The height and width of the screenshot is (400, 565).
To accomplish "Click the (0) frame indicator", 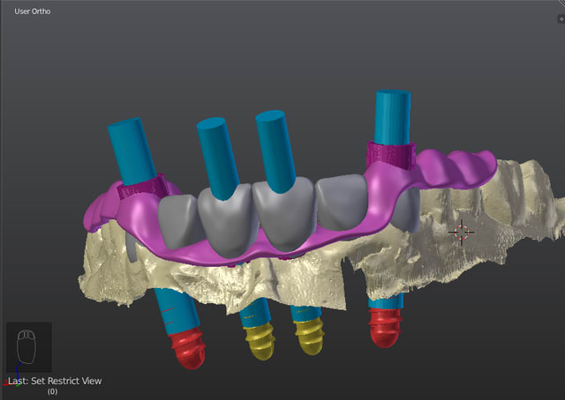I will coord(52,391).
